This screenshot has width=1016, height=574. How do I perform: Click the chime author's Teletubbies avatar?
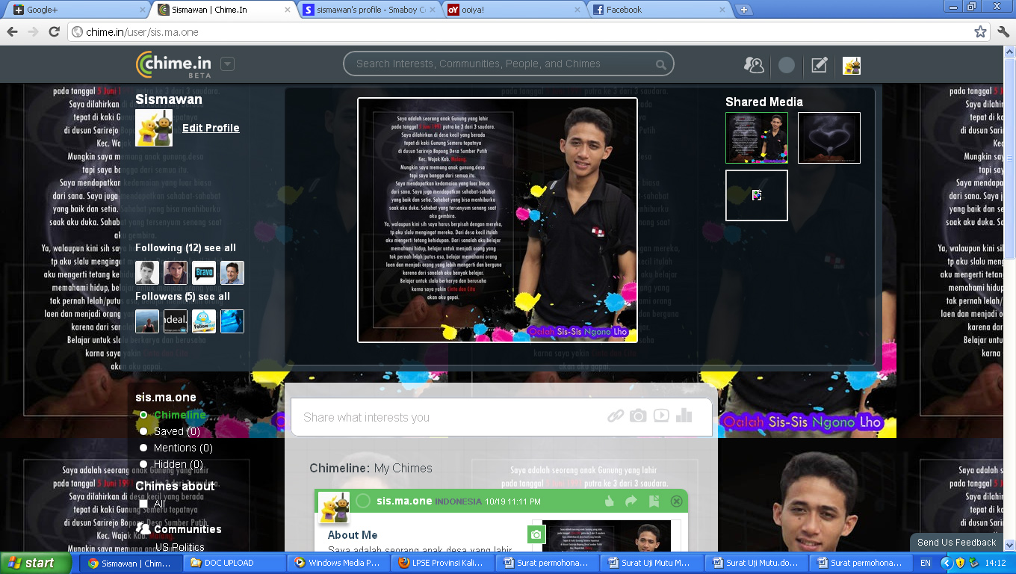click(334, 507)
